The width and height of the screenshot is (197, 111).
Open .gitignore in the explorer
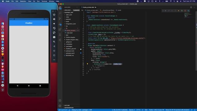(69, 42)
